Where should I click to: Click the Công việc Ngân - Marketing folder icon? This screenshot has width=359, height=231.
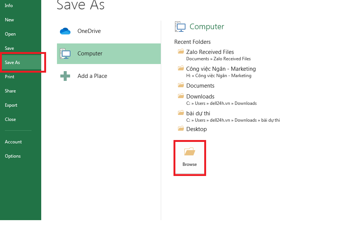181,68
